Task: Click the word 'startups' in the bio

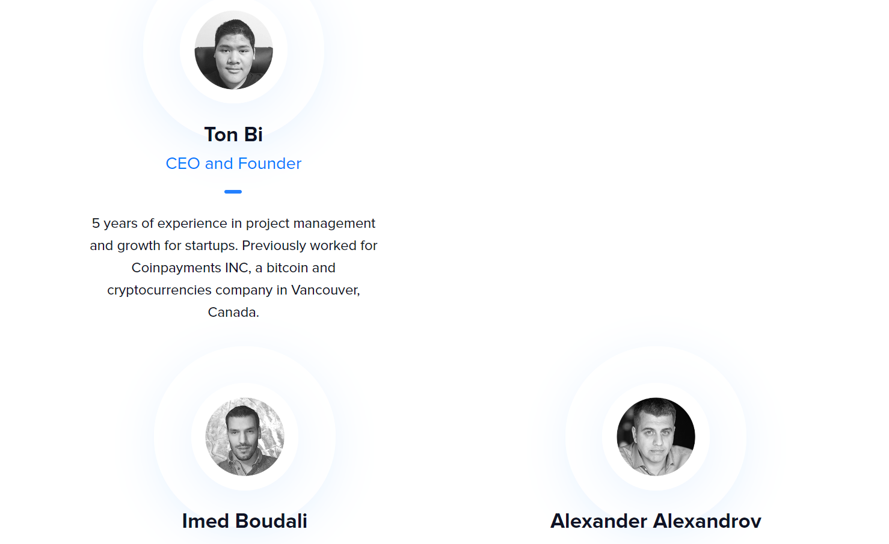Action: click(210, 246)
